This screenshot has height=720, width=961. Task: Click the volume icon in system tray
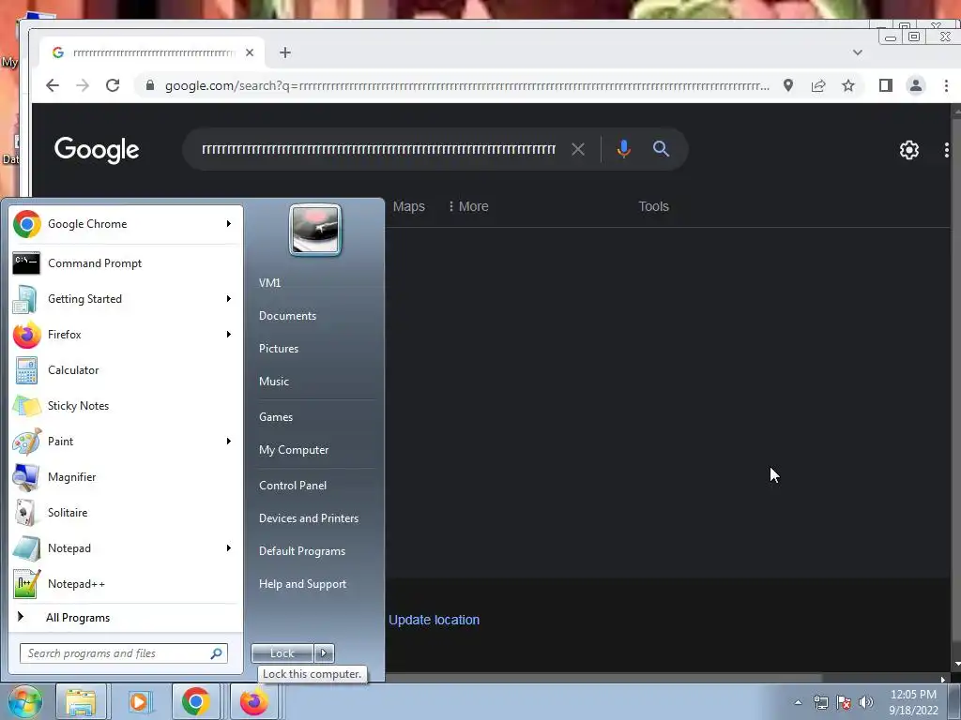[x=866, y=702]
